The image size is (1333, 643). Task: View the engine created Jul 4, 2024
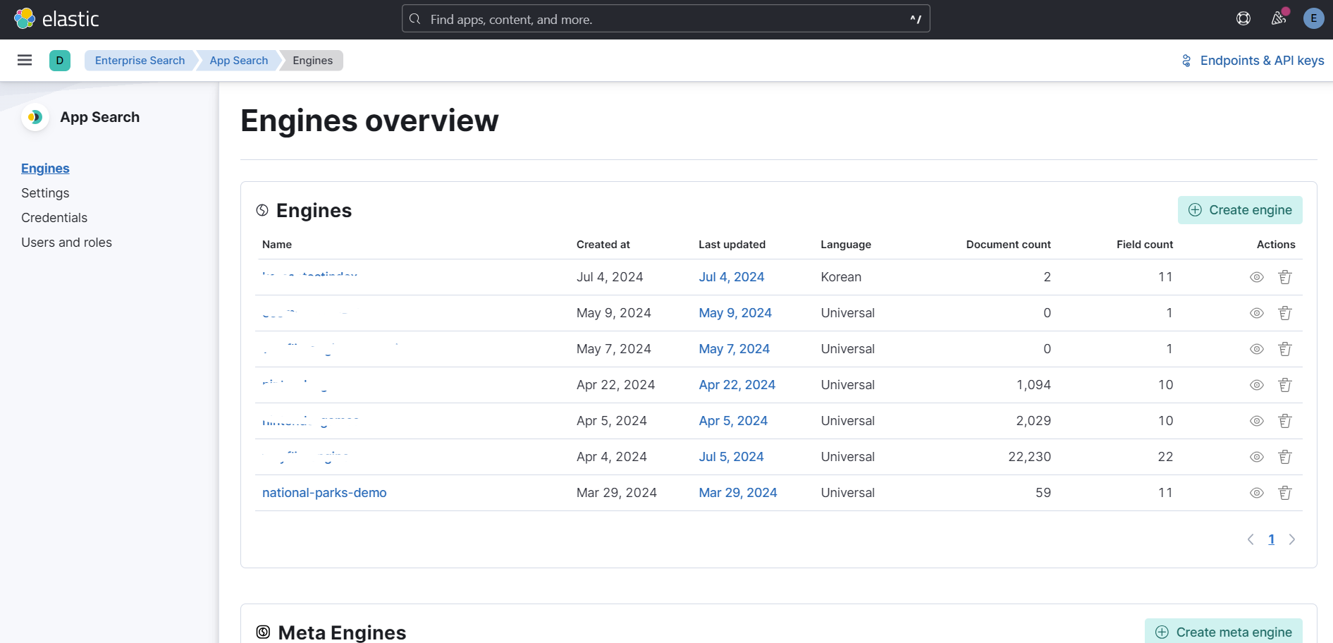[1256, 277]
